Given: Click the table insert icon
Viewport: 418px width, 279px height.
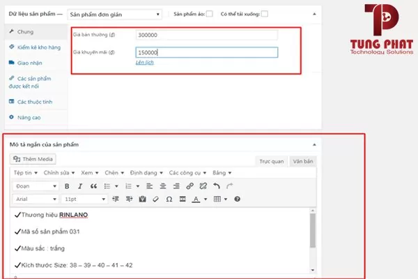Looking at the screenshot, I should click(x=217, y=199).
